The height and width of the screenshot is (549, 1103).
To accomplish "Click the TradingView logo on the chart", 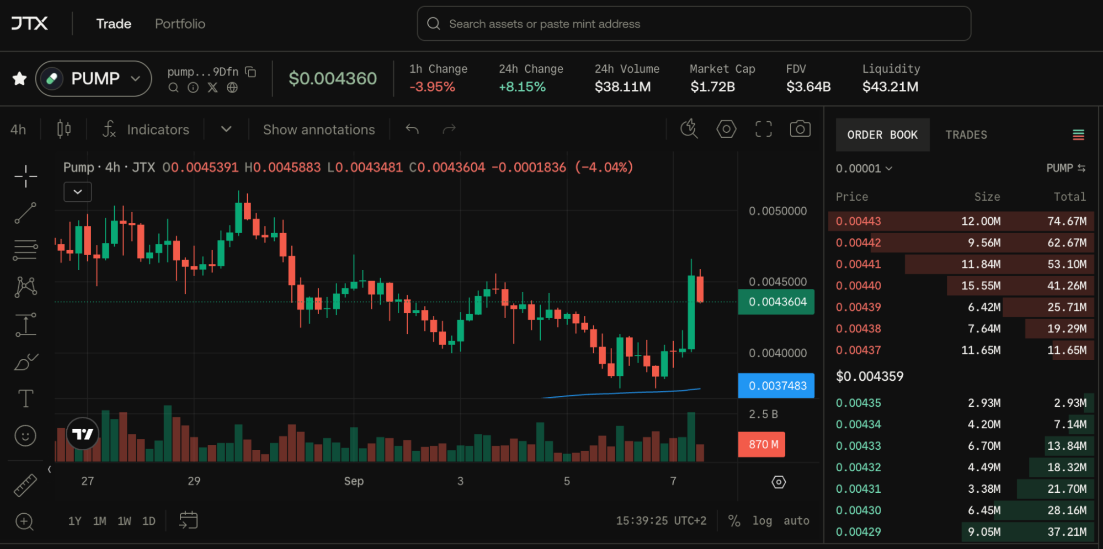I will (x=83, y=434).
